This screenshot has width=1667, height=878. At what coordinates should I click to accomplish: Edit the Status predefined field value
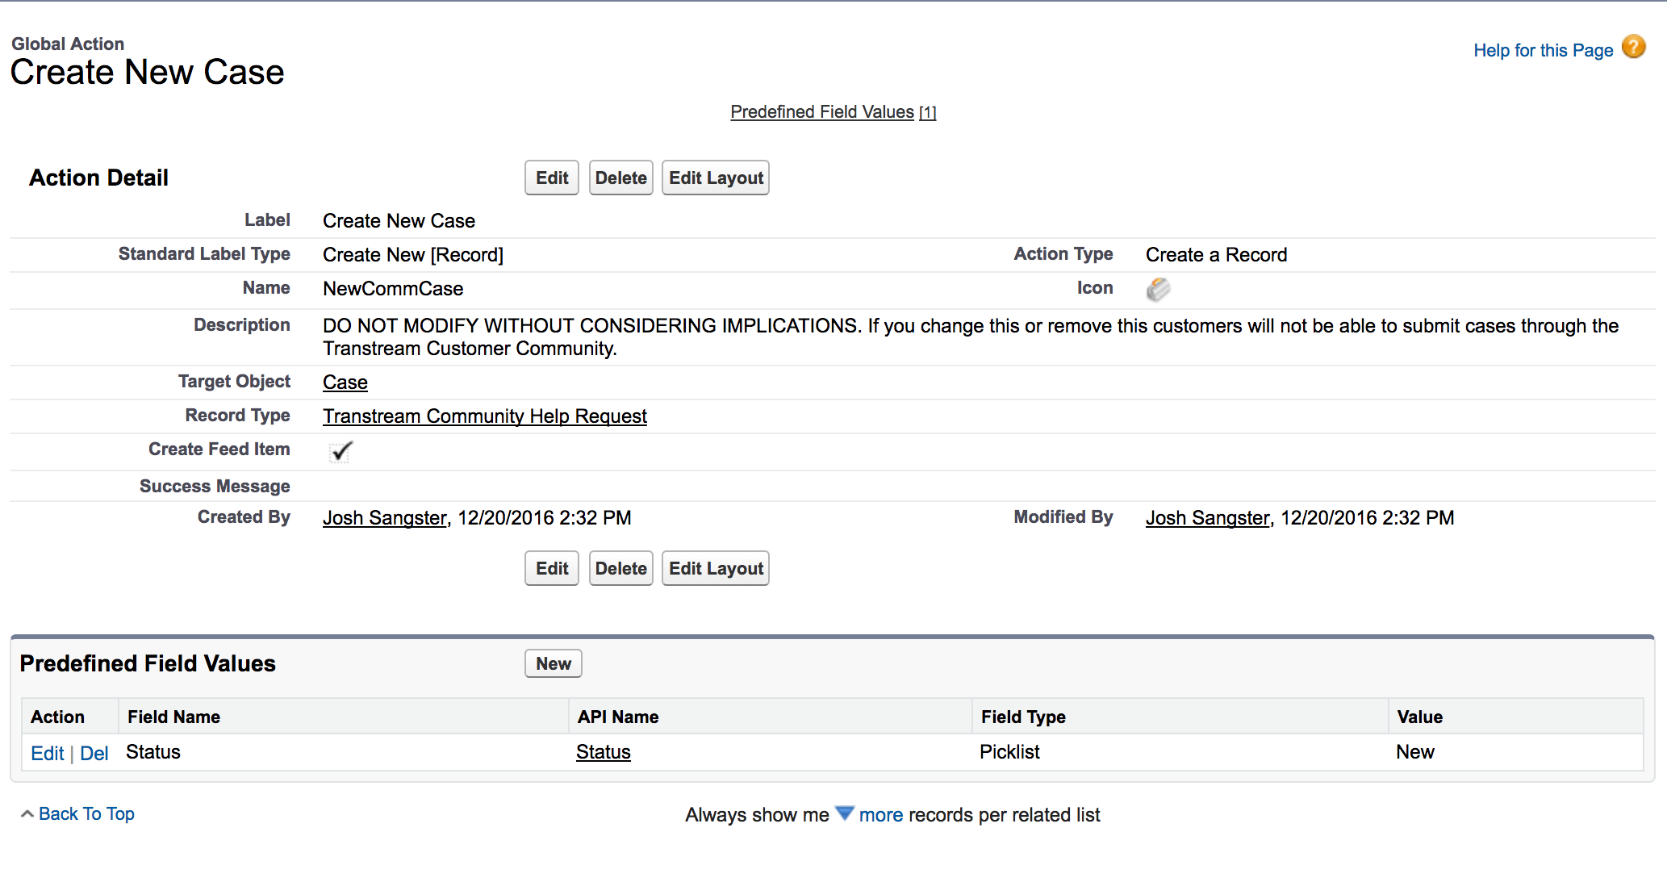pos(47,754)
